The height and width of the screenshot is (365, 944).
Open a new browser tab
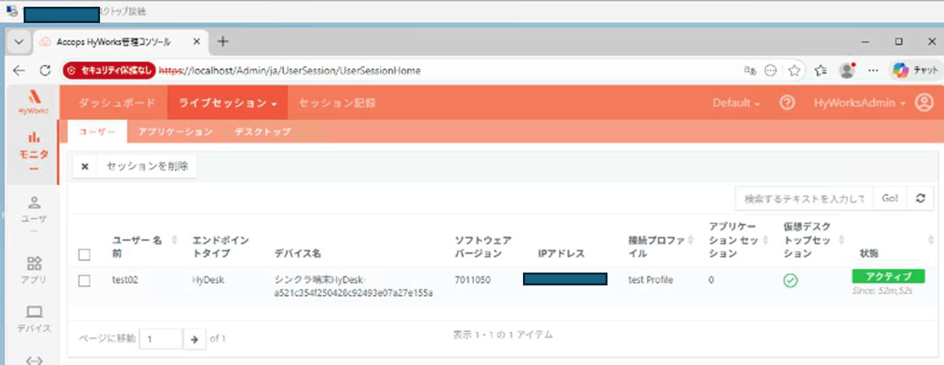point(222,42)
